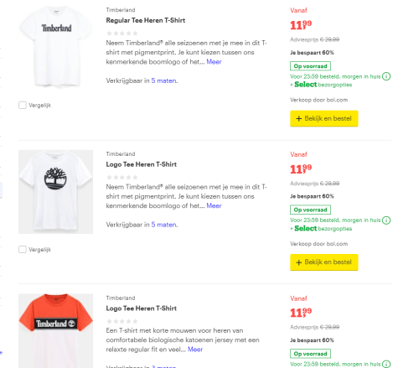
Task: Click star rating of white Logo Tee
Action: click(x=122, y=177)
